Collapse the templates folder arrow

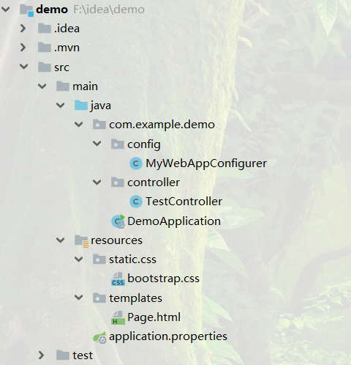(78, 298)
